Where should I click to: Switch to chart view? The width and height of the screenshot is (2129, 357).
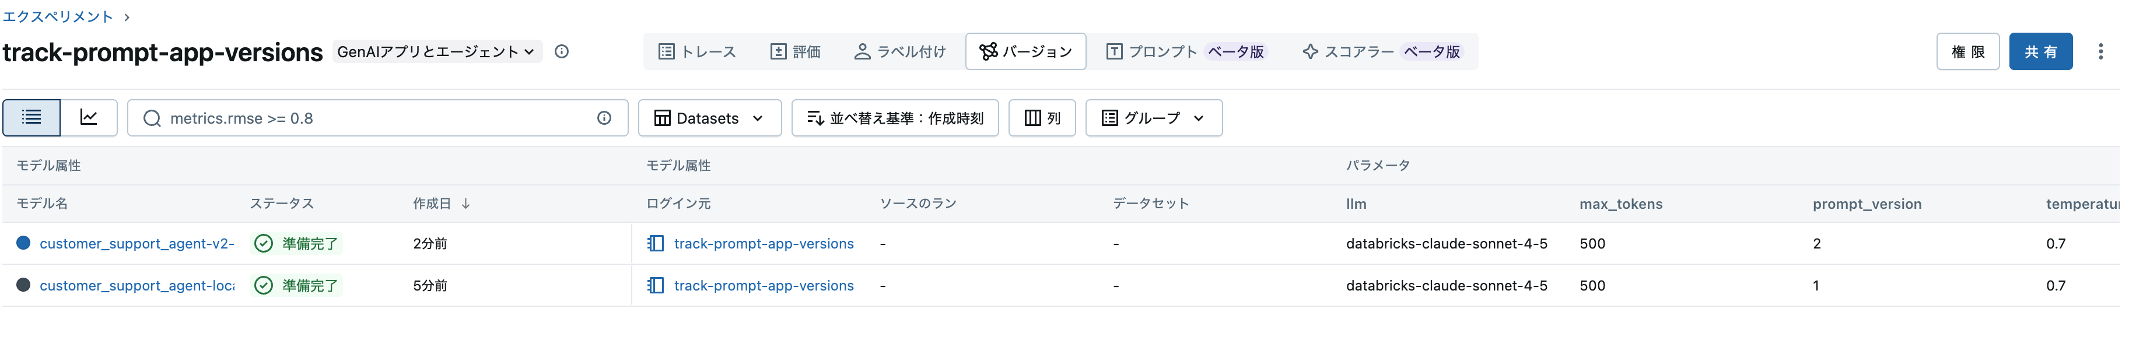(x=89, y=117)
